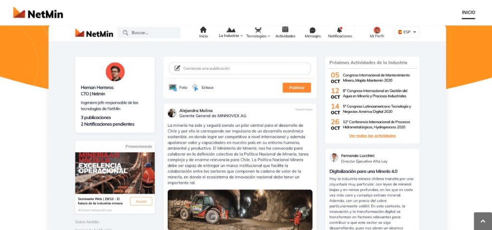
Task: Open Alejandra Molina's profile picture
Action: point(172,113)
